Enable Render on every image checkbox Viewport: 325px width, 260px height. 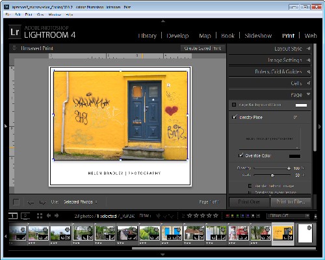coord(250,192)
